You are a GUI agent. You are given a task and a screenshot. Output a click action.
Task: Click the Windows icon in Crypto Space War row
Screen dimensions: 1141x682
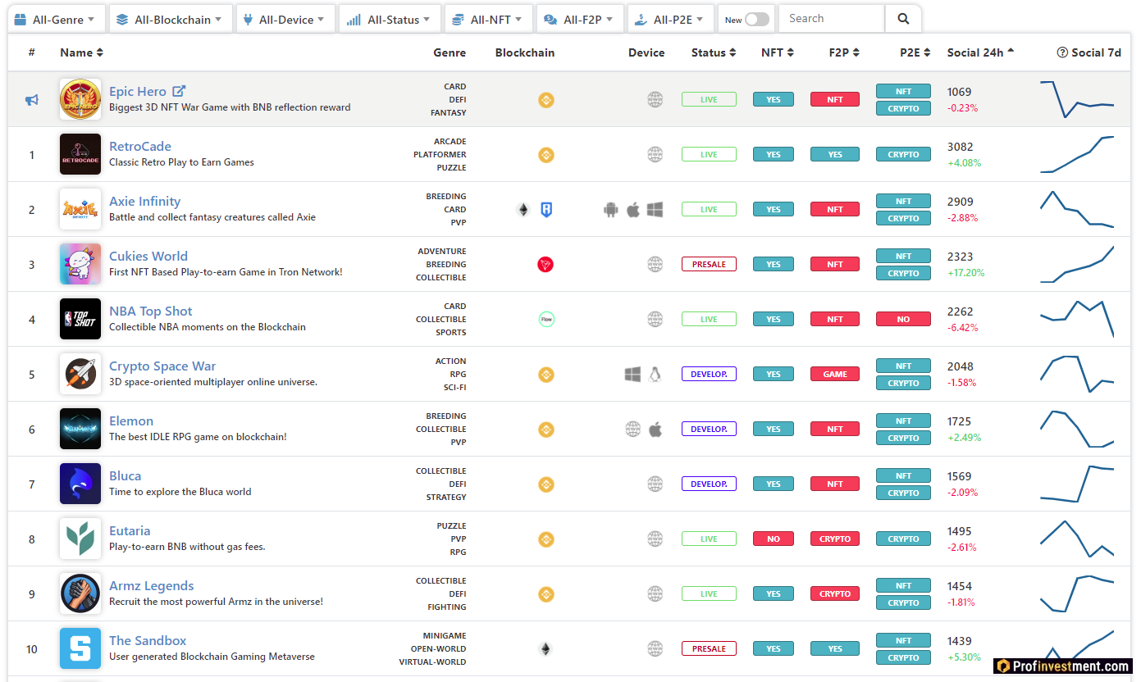(x=632, y=375)
